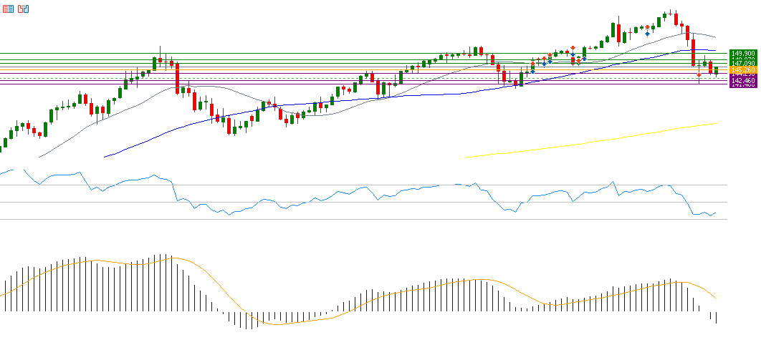761x350 pixels.
Task: Click the orange 145.260 price label
Action: (x=743, y=69)
